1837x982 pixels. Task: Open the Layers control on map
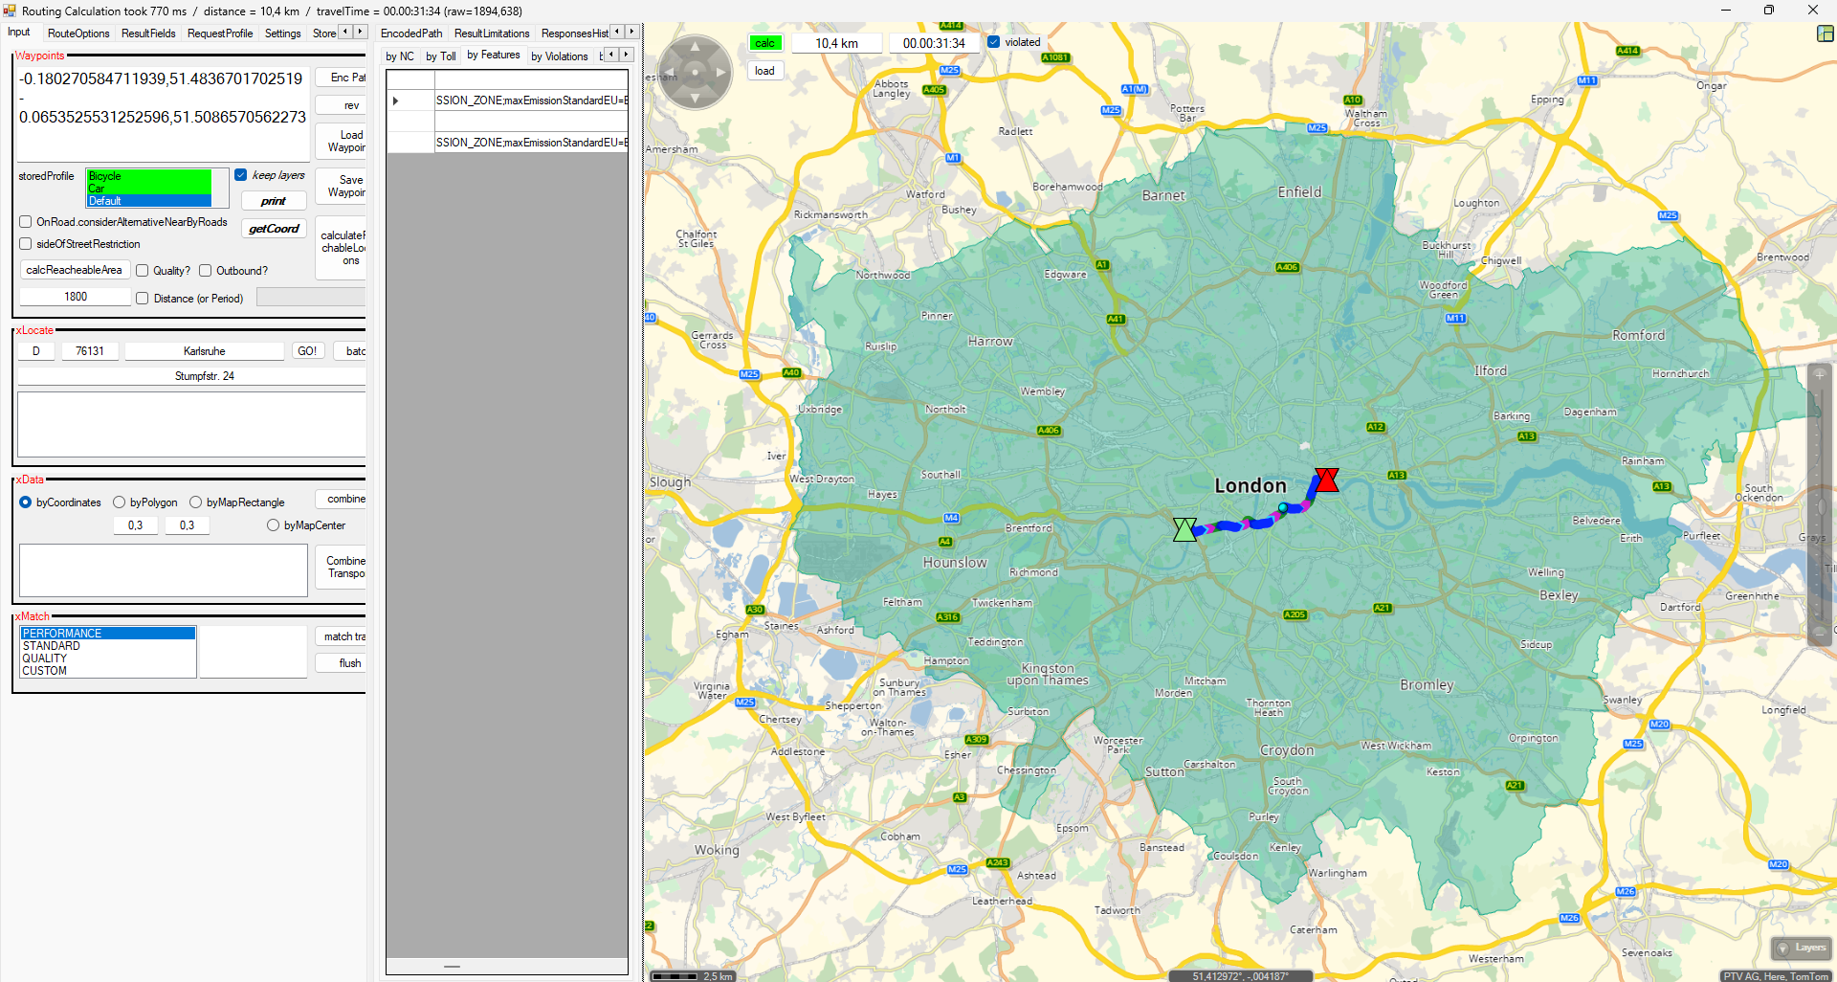(1802, 948)
